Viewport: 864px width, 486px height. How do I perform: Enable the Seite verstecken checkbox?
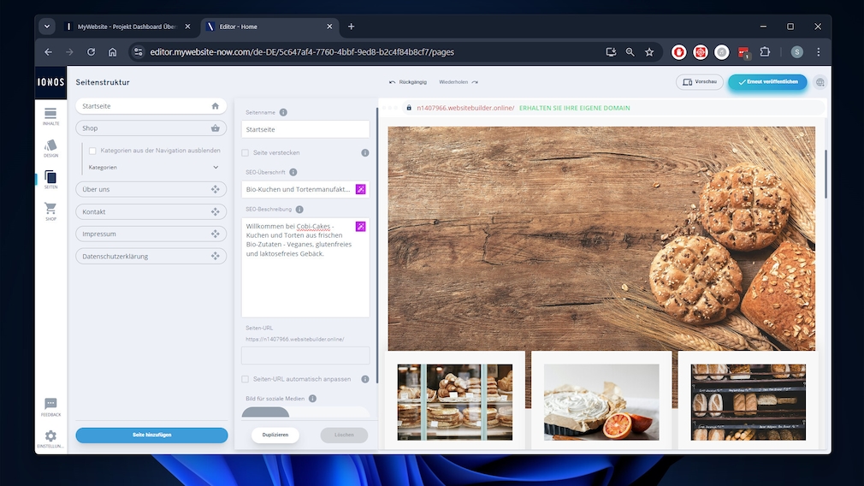(x=246, y=153)
